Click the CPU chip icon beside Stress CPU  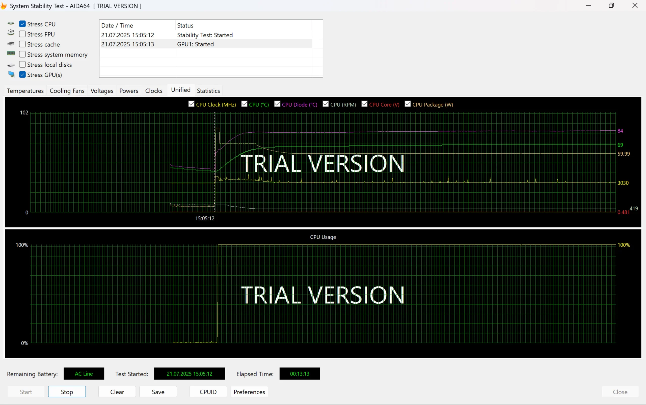click(x=11, y=23)
